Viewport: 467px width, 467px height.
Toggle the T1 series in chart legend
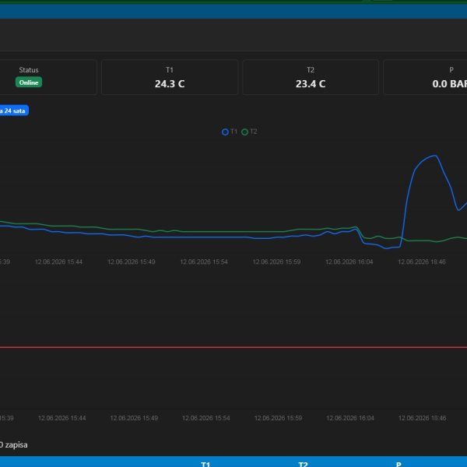[230, 132]
